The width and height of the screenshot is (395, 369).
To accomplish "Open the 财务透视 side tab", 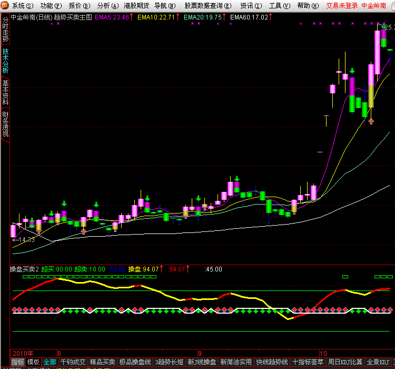I will tap(5, 124).
